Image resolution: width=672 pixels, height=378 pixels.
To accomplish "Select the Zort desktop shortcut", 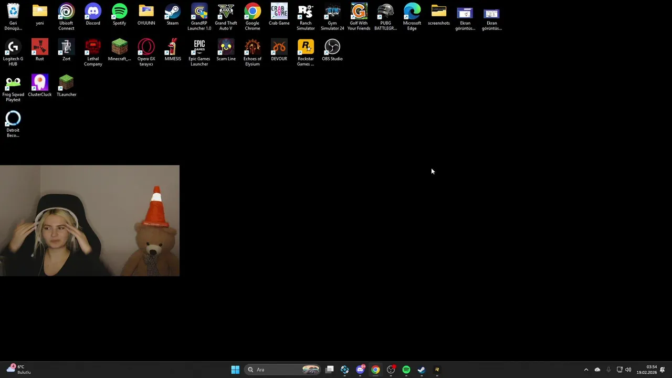I will coord(66,50).
